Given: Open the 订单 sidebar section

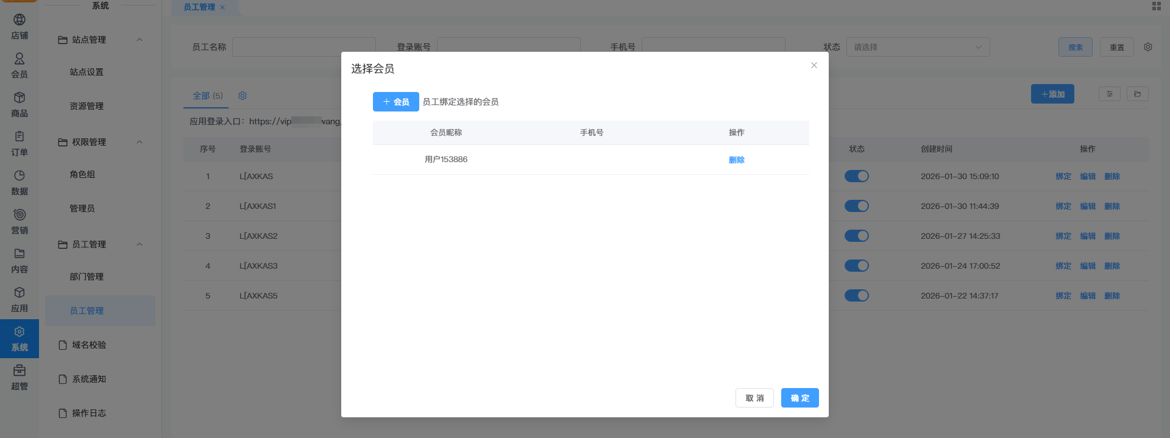Looking at the screenshot, I should click(19, 144).
